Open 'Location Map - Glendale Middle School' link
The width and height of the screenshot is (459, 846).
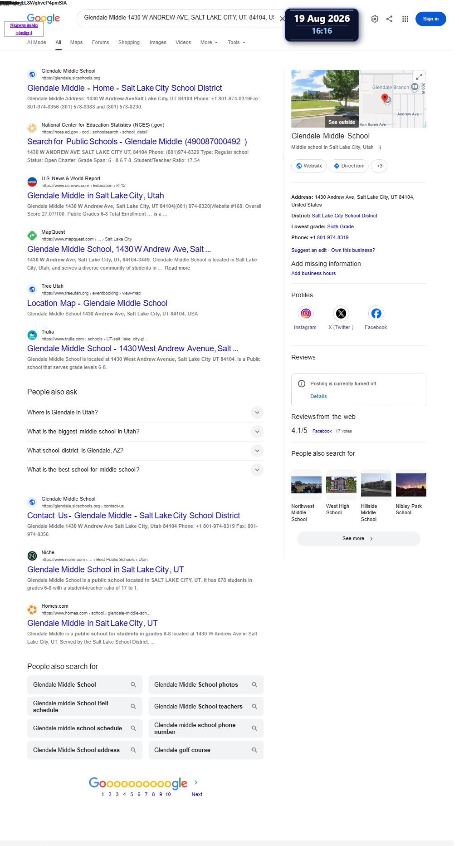pos(98,303)
